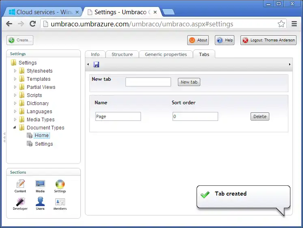Switch to Cloud services browser tab
Viewport: 303px width, 228px height.
click(44, 12)
